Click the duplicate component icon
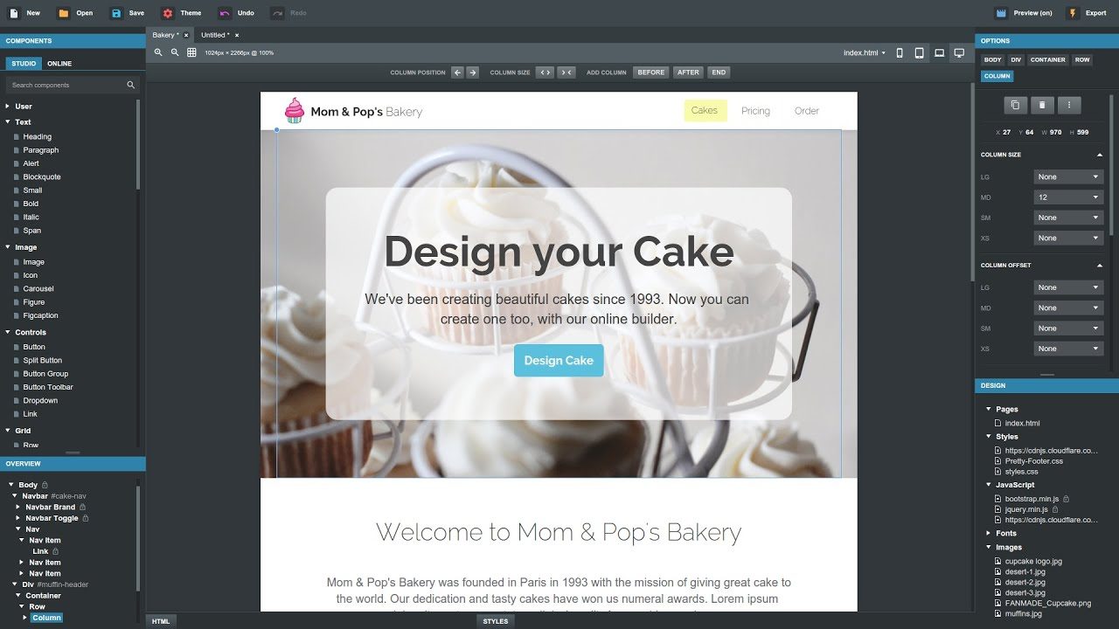The image size is (1119, 629). 1015,105
